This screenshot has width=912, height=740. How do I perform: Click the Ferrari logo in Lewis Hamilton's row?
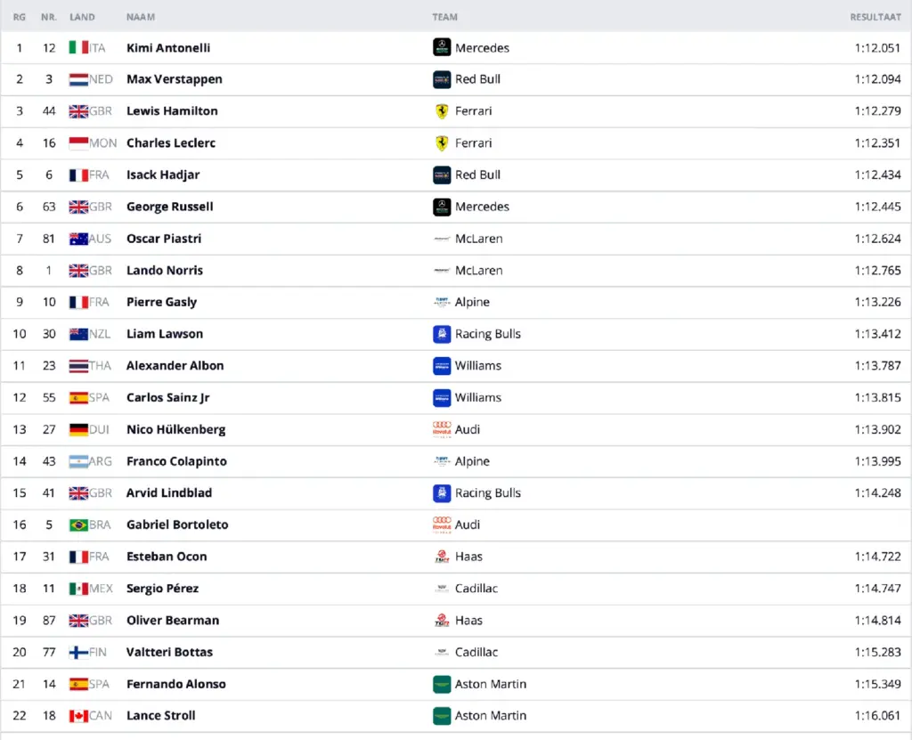(442, 111)
